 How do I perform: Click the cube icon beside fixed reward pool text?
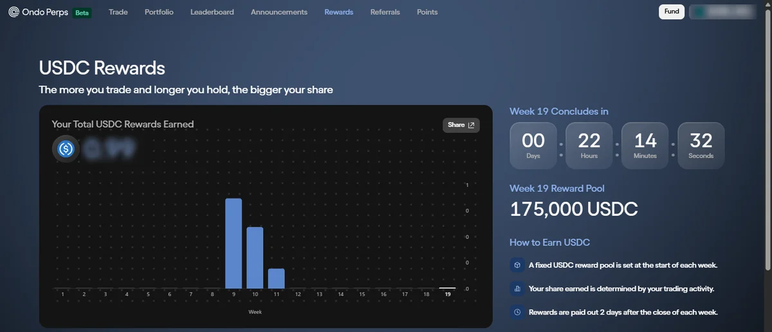517,265
